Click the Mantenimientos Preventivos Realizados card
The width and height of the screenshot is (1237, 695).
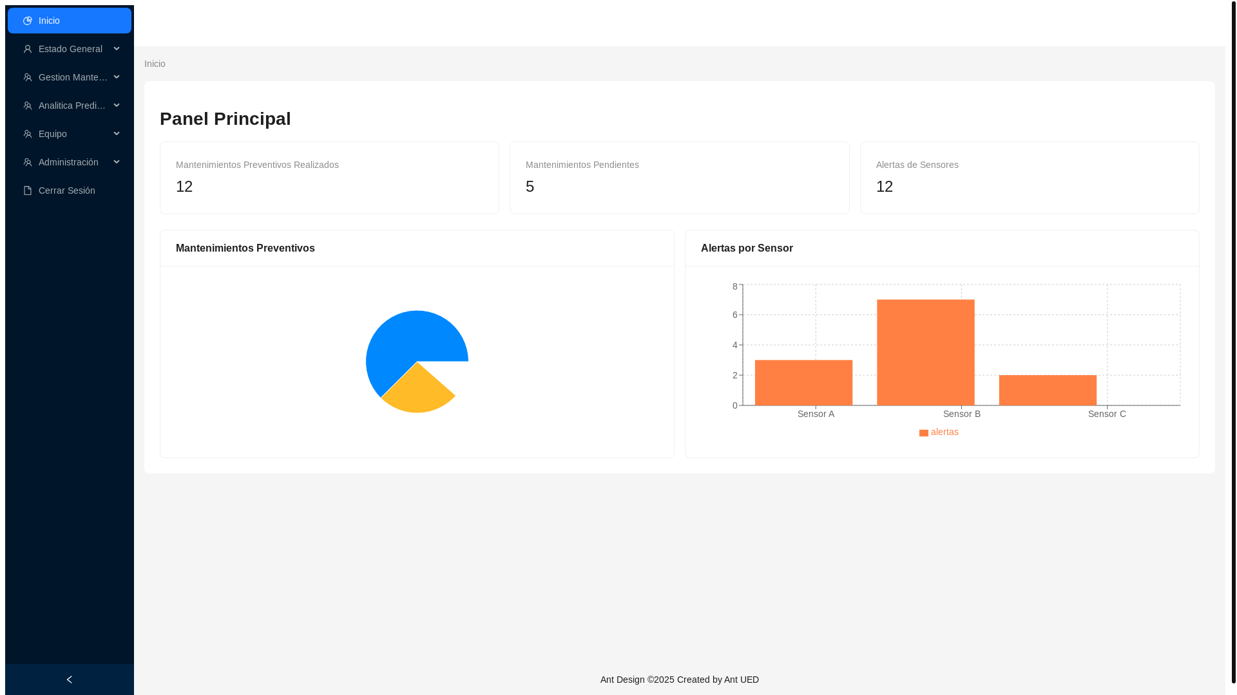(329, 178)
